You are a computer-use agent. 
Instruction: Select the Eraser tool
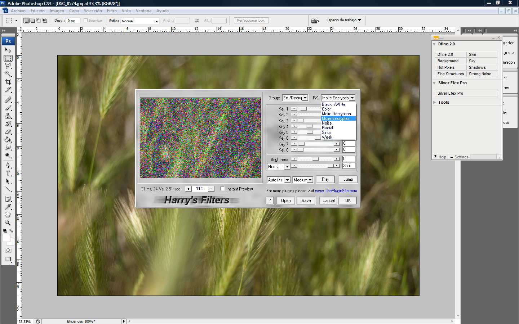(x=8, y=132)
